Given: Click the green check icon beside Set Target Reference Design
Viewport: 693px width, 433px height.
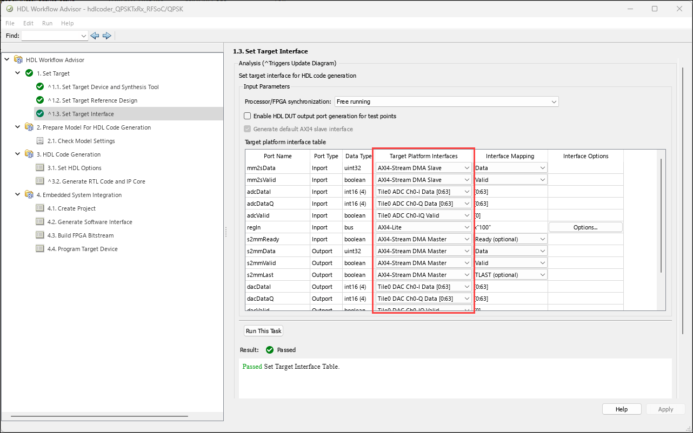Looking at the screenshot, I should pos(40,100).
